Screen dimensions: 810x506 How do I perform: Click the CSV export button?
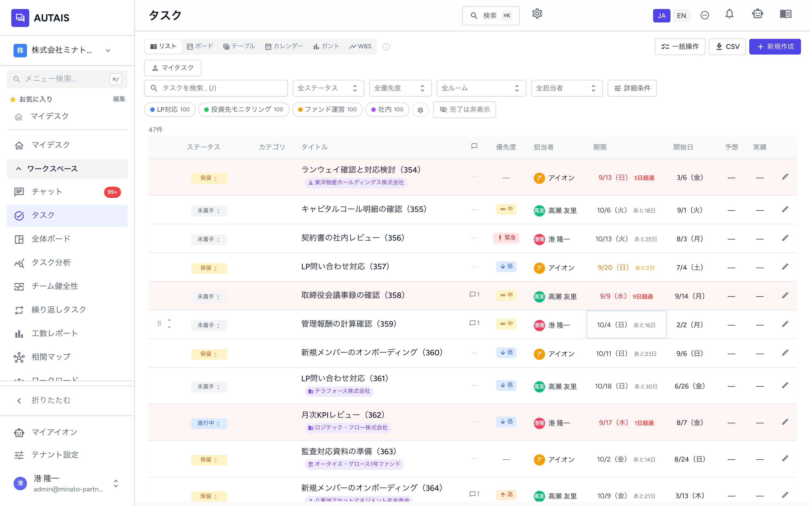(727, 47)
